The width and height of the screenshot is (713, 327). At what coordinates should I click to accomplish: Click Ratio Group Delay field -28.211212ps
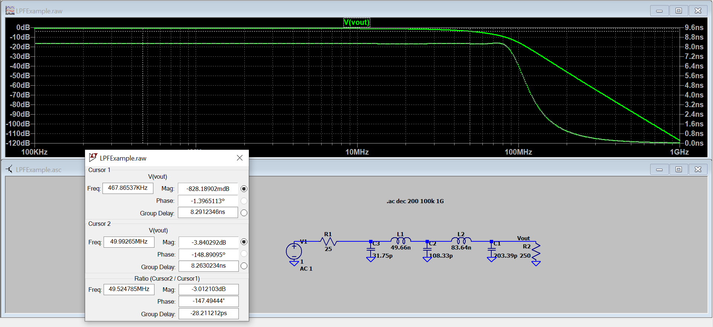click(209, 313)
